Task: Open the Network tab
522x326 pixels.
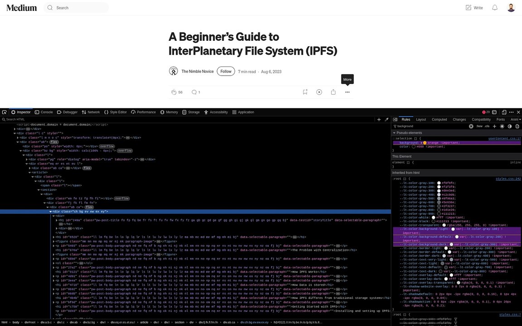Action: pos(91,112)
